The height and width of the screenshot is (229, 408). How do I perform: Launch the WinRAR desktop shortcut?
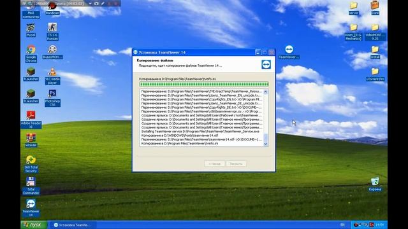pyautogui.click(x=31, y=140)
